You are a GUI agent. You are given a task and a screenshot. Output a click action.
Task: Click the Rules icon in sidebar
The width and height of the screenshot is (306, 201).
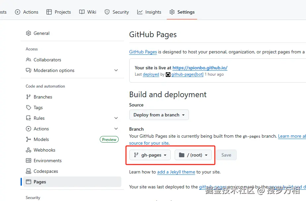tap(29, 118)
